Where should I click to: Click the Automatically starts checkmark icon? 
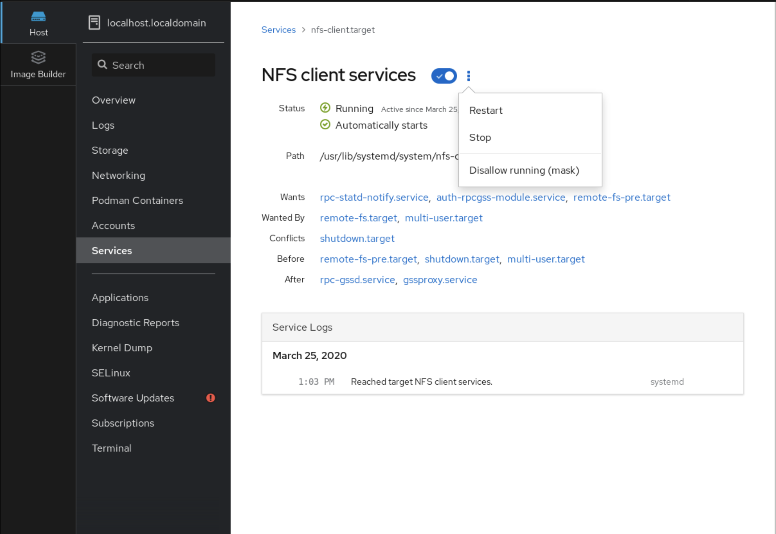click(x=325, y=125)
